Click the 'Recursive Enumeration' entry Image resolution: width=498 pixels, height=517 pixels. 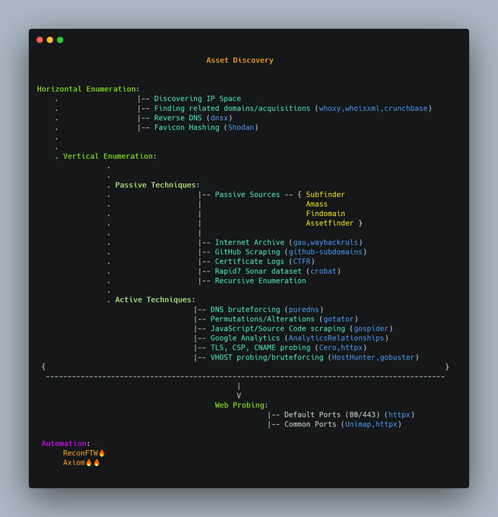tap(260, 281)
